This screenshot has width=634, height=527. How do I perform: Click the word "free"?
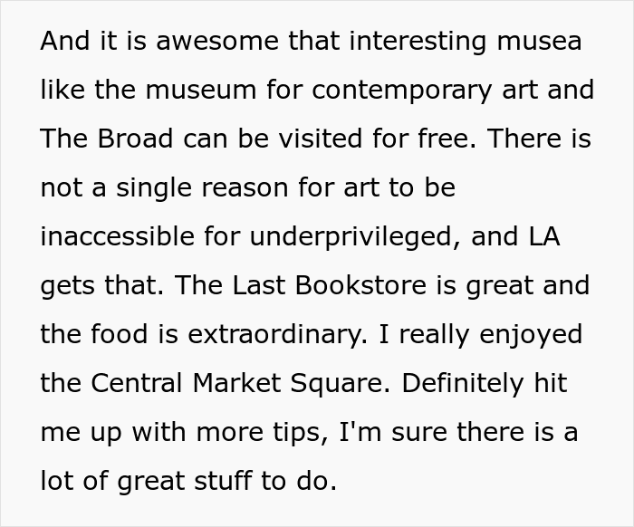452,139
